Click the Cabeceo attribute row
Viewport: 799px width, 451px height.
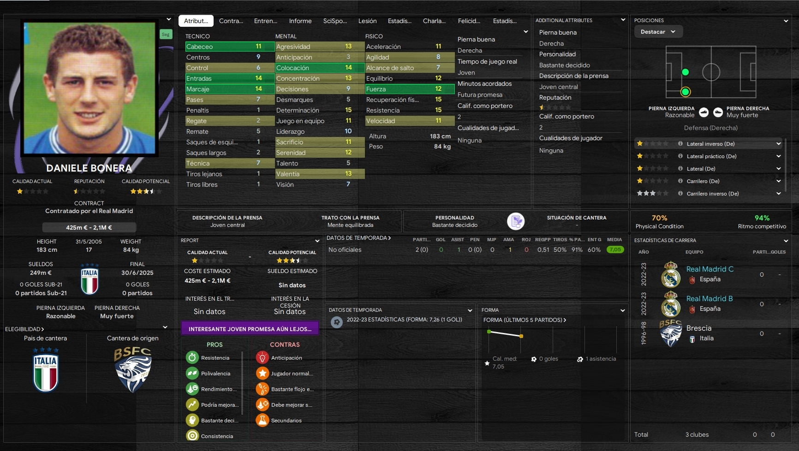pos(230,47)
